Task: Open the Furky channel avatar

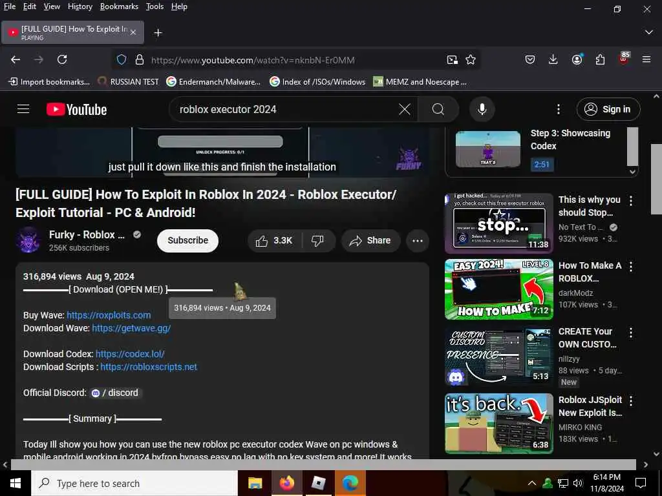Action: pyautogui.click(x=28, y=240)
